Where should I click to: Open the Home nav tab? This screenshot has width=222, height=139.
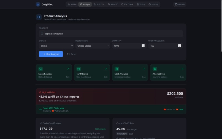72,4
